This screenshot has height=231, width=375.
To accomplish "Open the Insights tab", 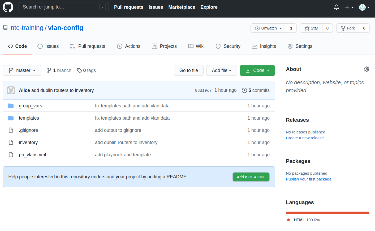I will [x=264, y=46].
